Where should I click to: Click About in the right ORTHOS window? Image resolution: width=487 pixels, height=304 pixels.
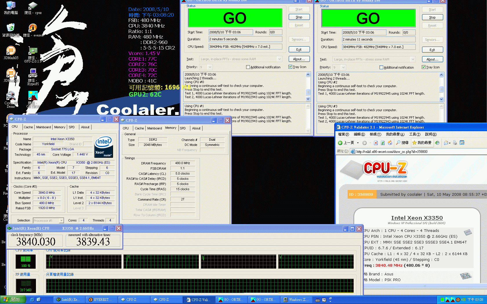pos(433,59)
